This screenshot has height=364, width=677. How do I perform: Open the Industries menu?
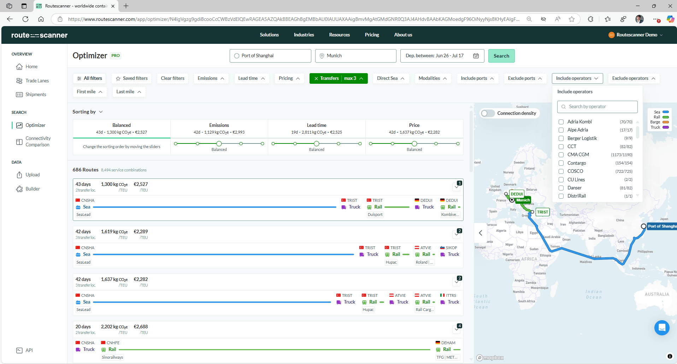pyautogui.click(x=304, y=35)
